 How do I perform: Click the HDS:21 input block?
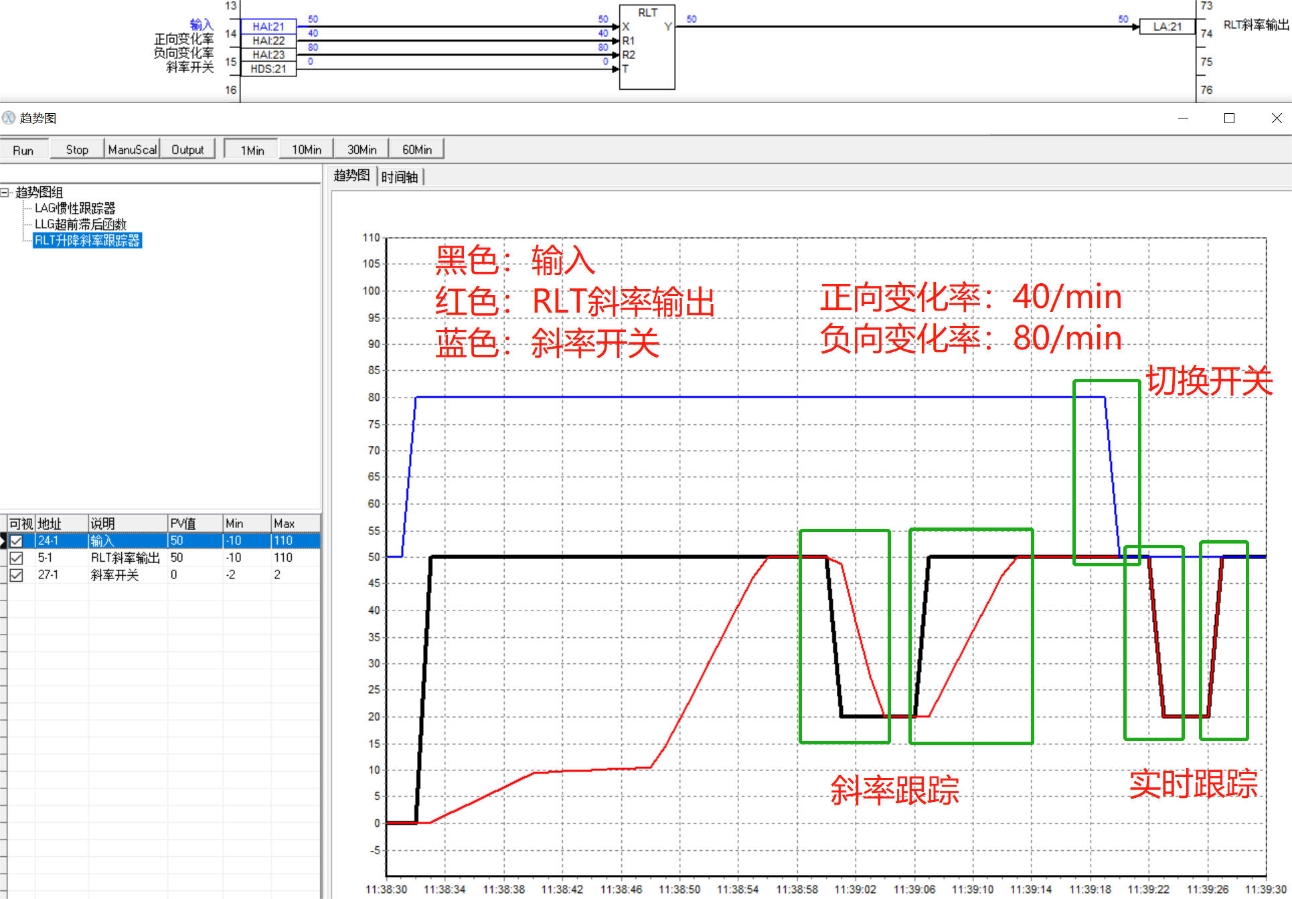(x=268, y=69)
